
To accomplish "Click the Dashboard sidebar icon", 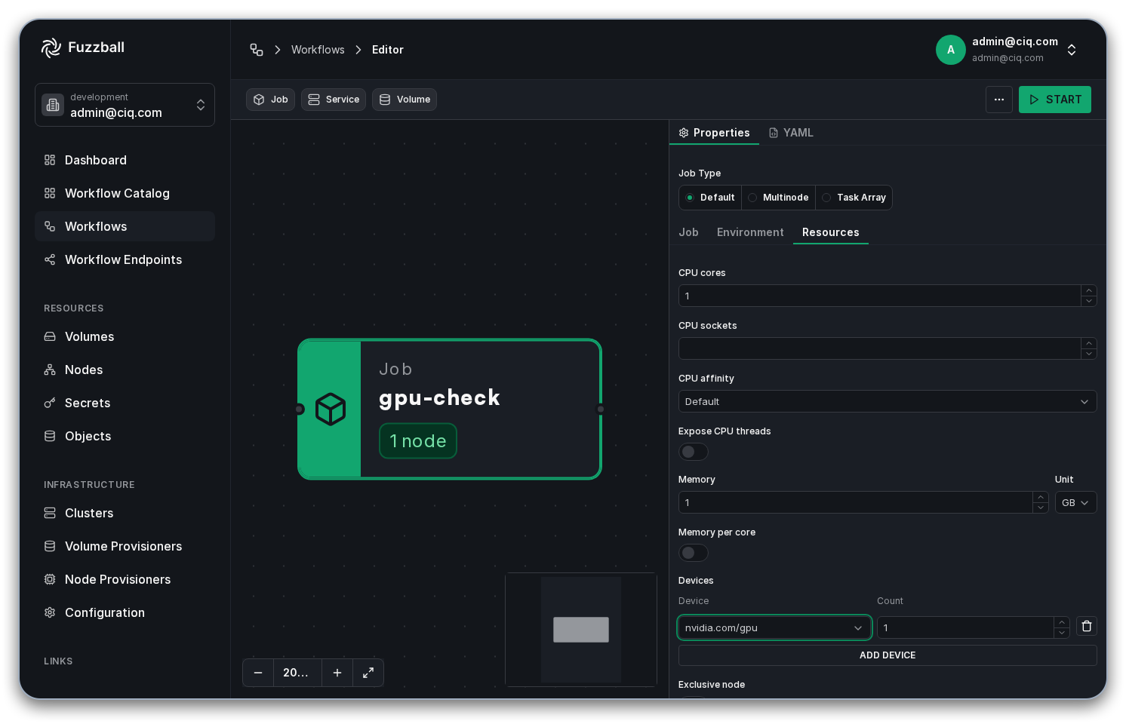I will [x=50, y=160].
